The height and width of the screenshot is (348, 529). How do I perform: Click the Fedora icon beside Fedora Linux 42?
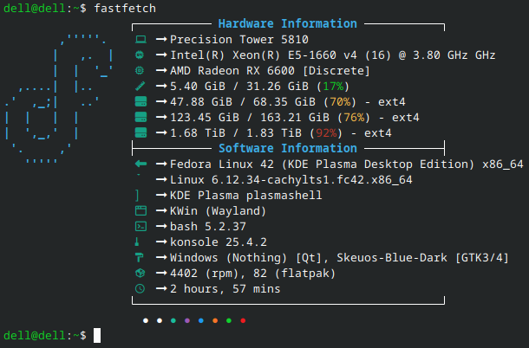pos(140,164)
